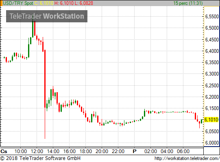Click the high value H: 6,1010
The image size is (220, 162).
pyautogui.click(x=64, y=3)
